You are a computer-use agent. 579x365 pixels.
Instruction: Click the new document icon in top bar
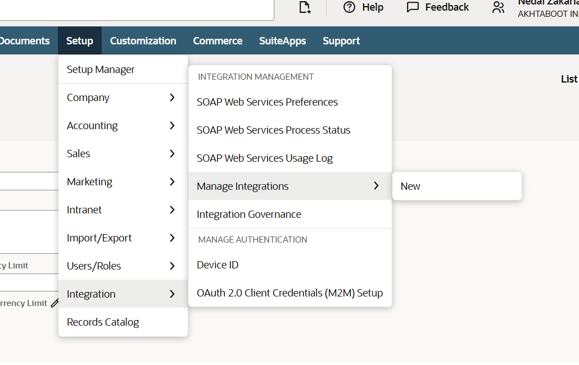coord(305,7)
